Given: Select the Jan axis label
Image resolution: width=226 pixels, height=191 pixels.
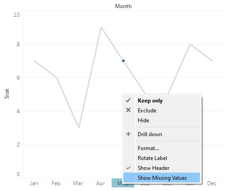Looking at the screenshot, I should click(x=34, y=183).
